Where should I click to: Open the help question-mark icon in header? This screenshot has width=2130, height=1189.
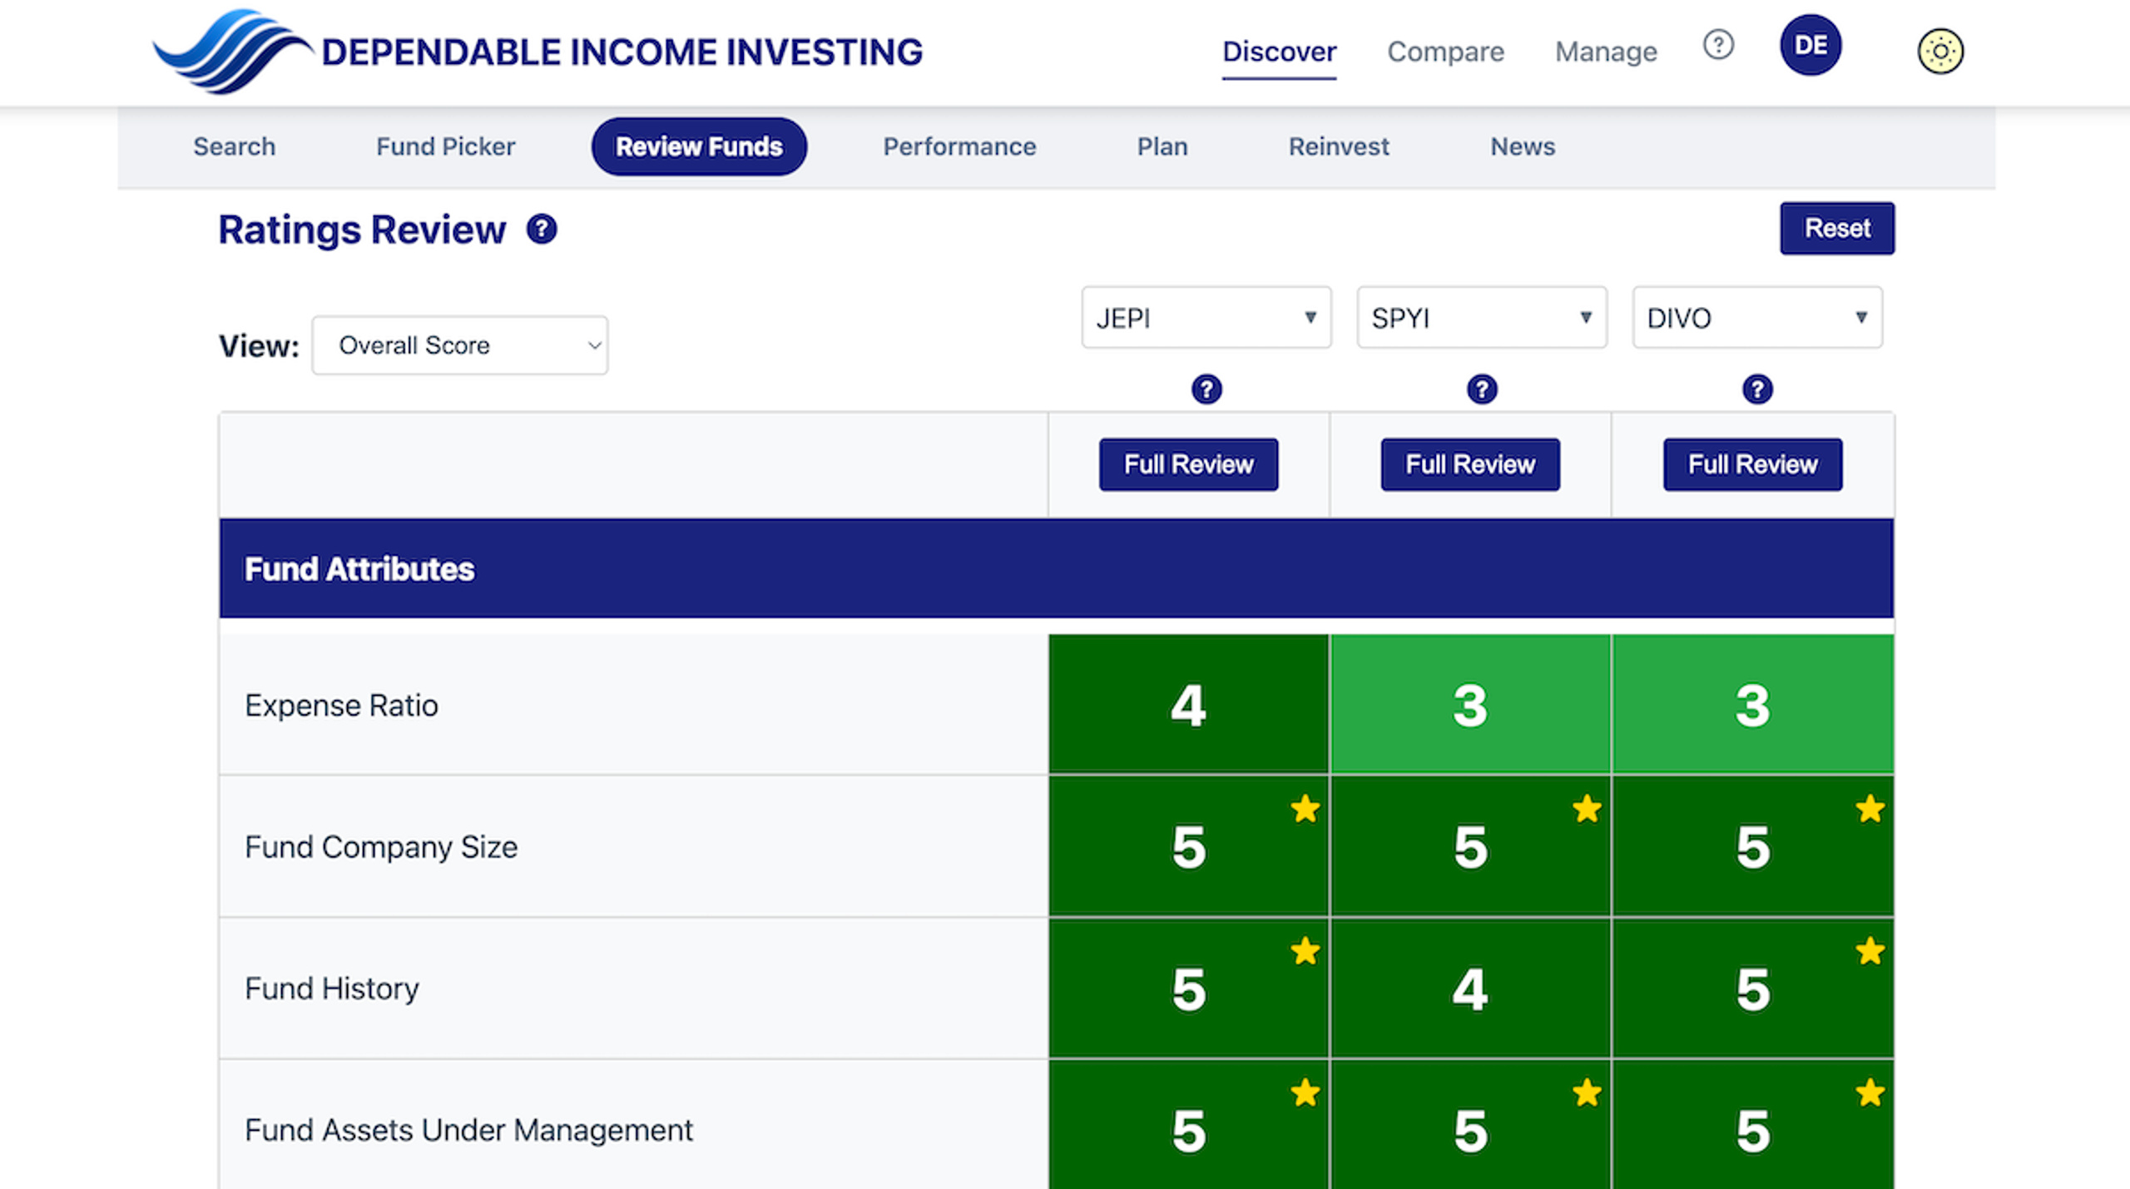pyautogui.click(x=1718, y=44)
